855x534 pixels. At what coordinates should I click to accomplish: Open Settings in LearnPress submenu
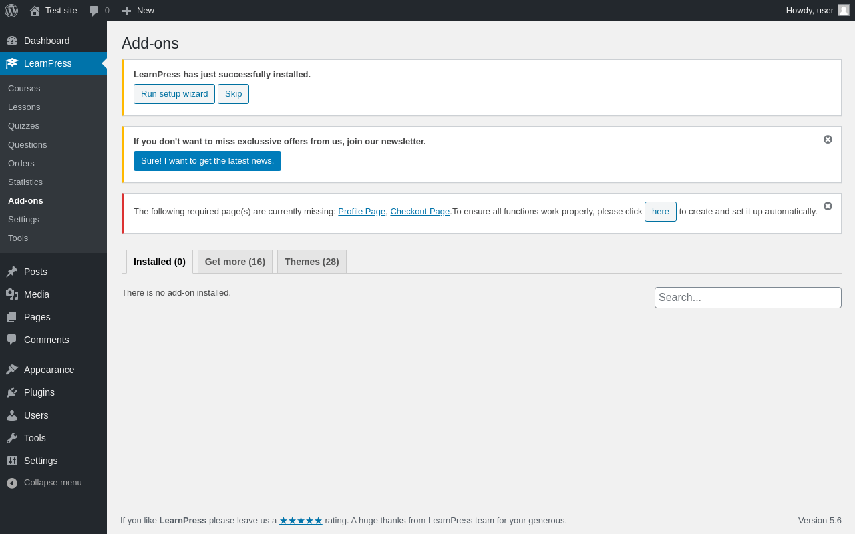23,220
